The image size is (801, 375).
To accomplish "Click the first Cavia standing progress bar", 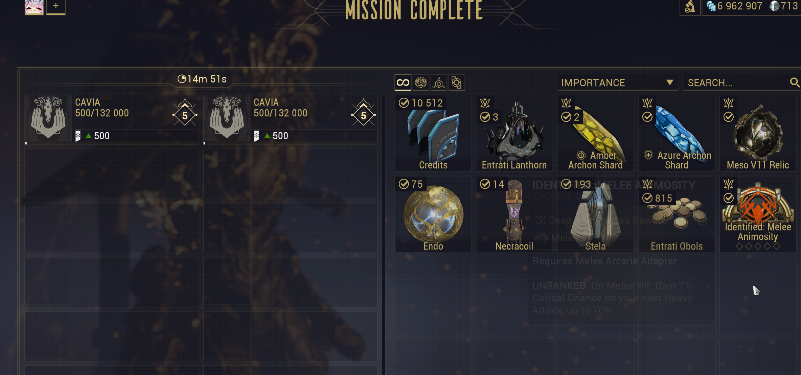I will (x=112, y=143).
